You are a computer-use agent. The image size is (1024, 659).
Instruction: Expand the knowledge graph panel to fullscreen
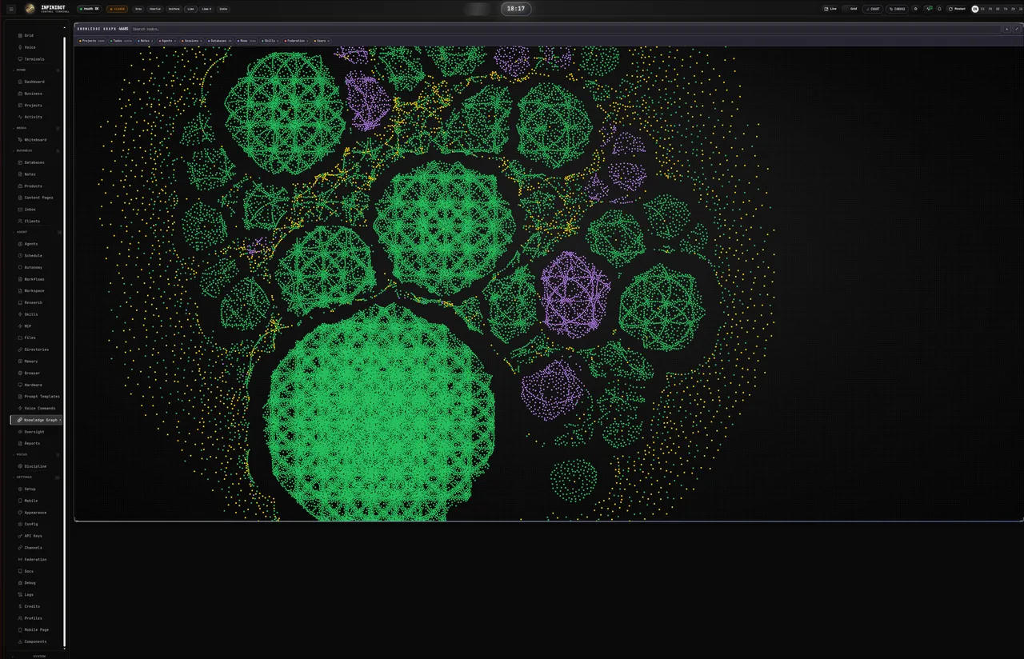1017,29
